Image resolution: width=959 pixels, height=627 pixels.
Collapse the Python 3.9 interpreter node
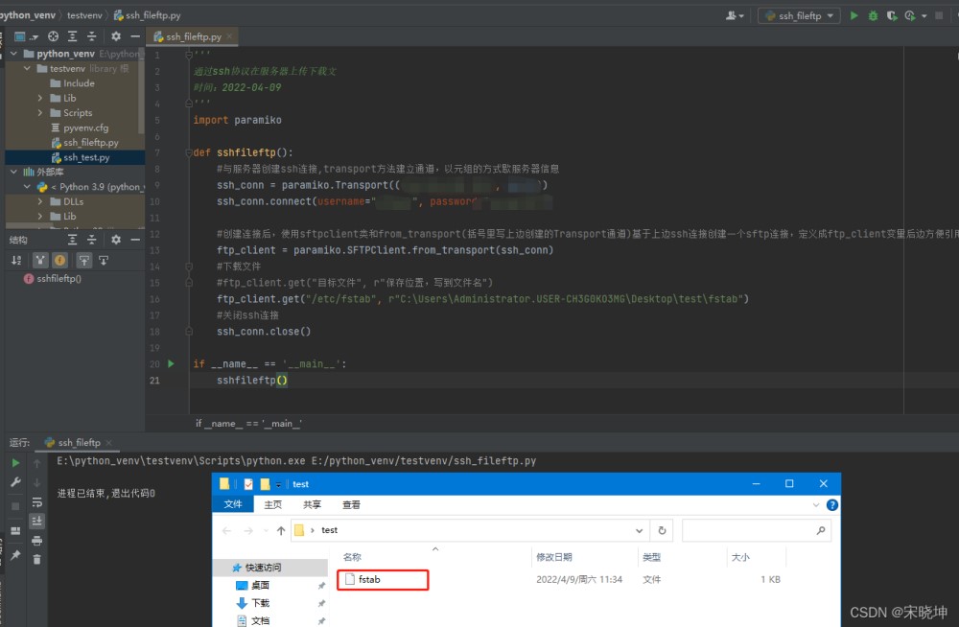[x=27, y=187]
